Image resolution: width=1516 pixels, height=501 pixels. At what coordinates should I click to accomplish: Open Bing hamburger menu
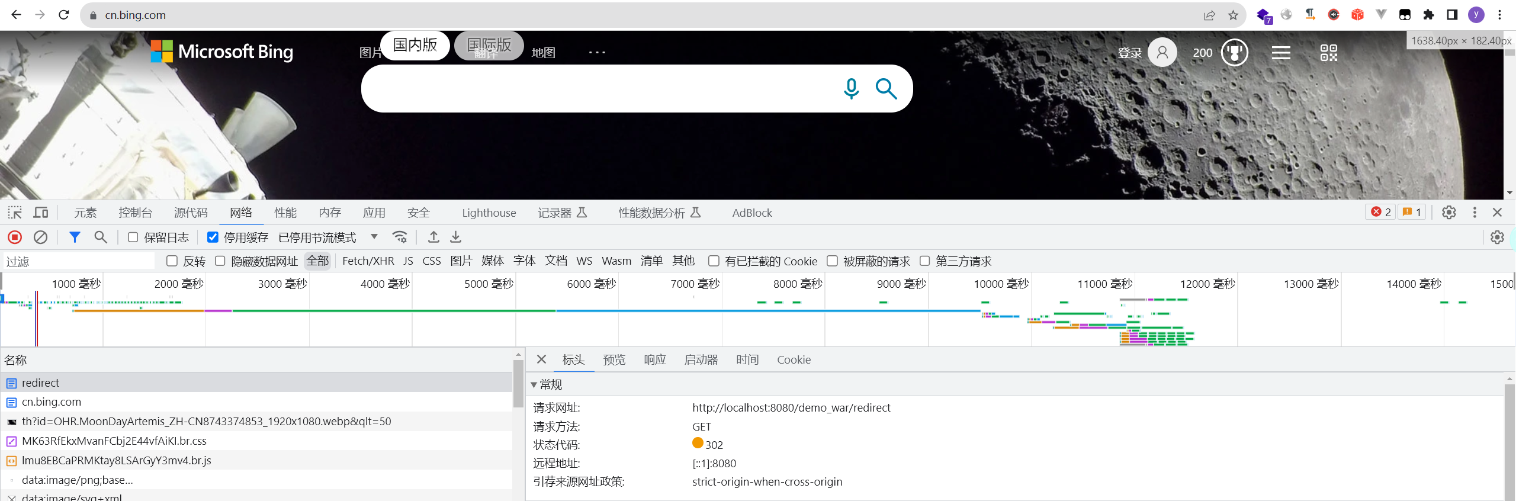click(1281, 53)
